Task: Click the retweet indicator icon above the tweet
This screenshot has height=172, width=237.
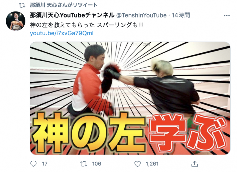Action: click(22, 5)
